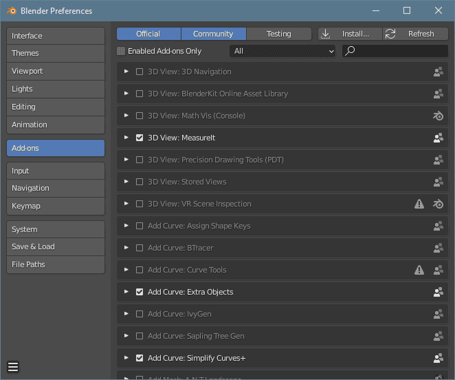Click the warning icon on Curve Tools row

pos(419,270)
